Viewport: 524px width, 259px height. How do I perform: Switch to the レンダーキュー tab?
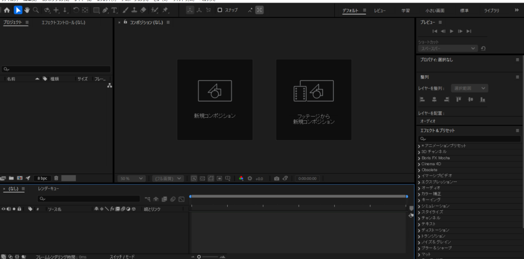(x=49, y=189)
